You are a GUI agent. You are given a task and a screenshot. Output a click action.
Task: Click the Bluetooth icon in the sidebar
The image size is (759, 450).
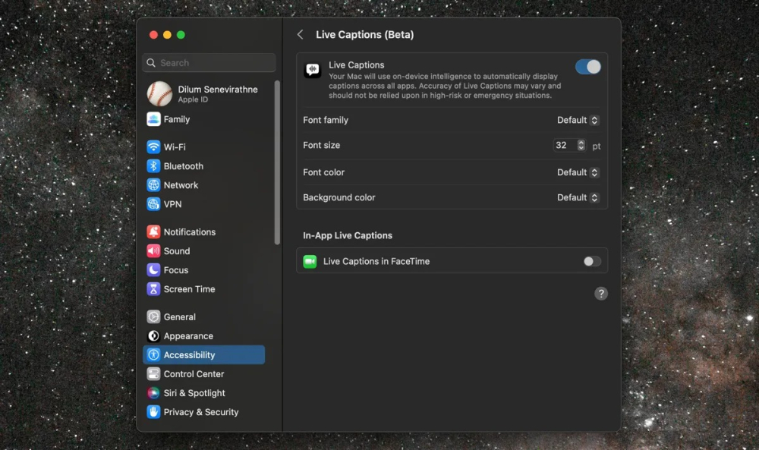pyautogui.click(x=154, y=165)
